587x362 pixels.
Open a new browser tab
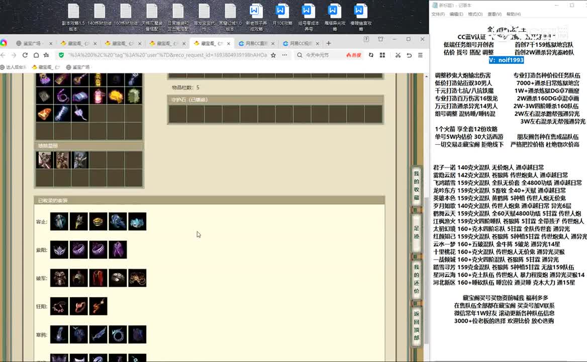click(x=328, y=43)
